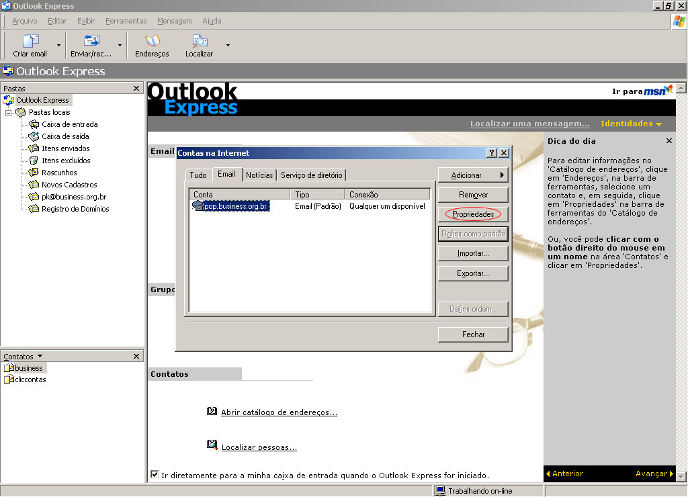Click the Propriedades button

tap(472, 214)
